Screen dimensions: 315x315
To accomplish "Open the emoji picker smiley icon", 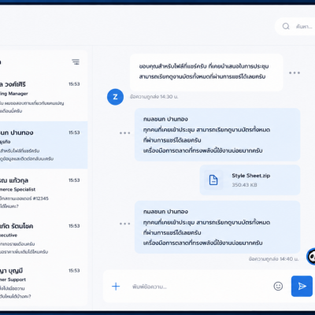I will pos(278,286).
